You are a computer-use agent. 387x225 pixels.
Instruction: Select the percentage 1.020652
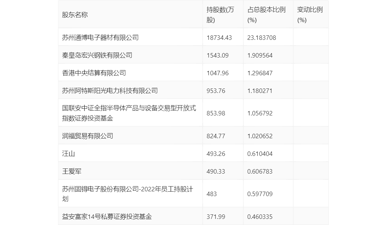(x=260, y=136)
